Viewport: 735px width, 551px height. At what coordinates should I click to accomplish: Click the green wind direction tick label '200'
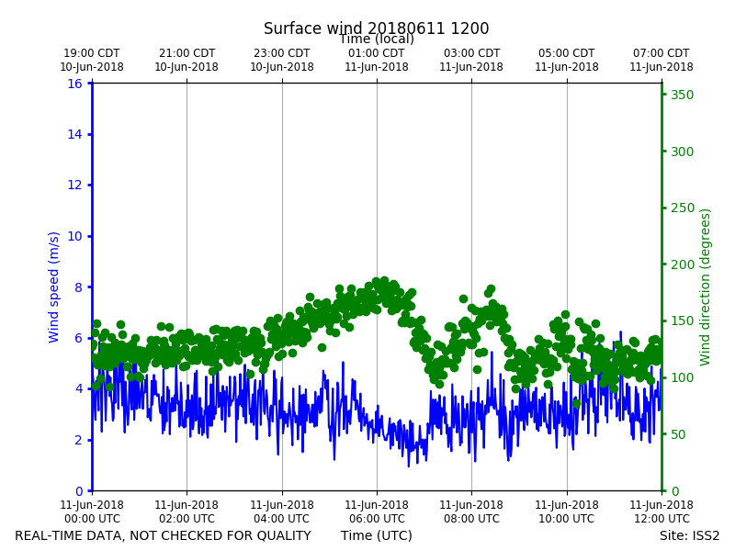click(682, 264)
